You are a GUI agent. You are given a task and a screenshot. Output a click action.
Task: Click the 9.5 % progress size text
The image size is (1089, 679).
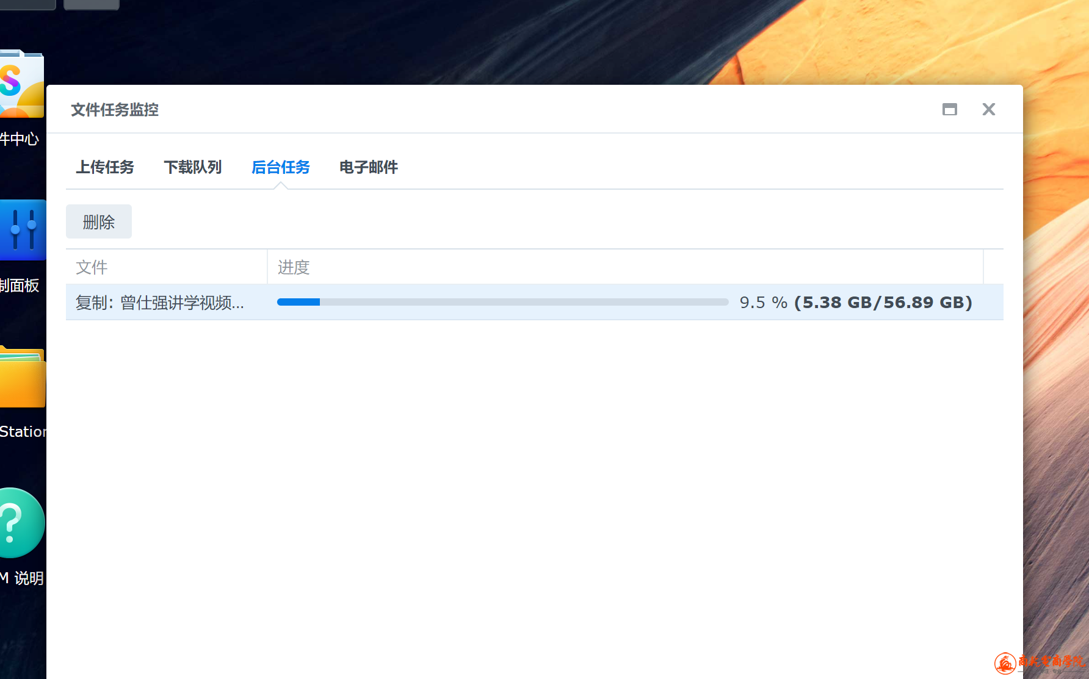855,303
